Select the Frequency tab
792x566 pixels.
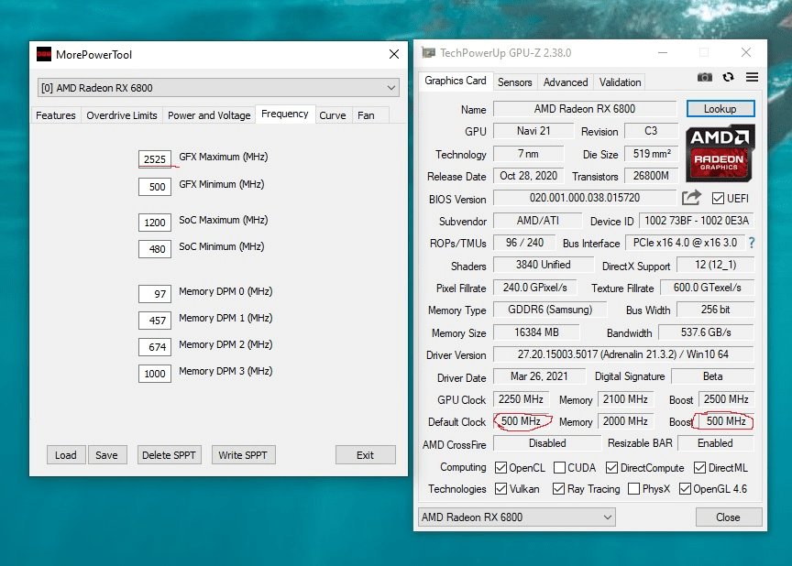pyautogui.click(x=285, y=114)
